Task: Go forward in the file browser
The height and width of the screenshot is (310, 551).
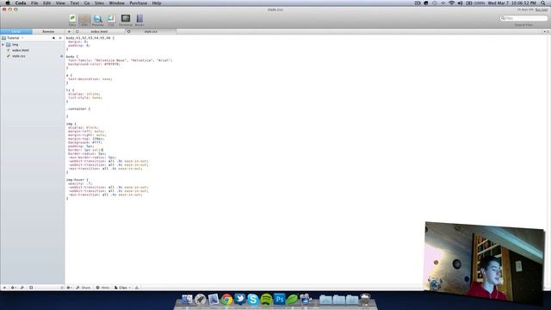Action: pyautogui.click(x=60, y=38)
